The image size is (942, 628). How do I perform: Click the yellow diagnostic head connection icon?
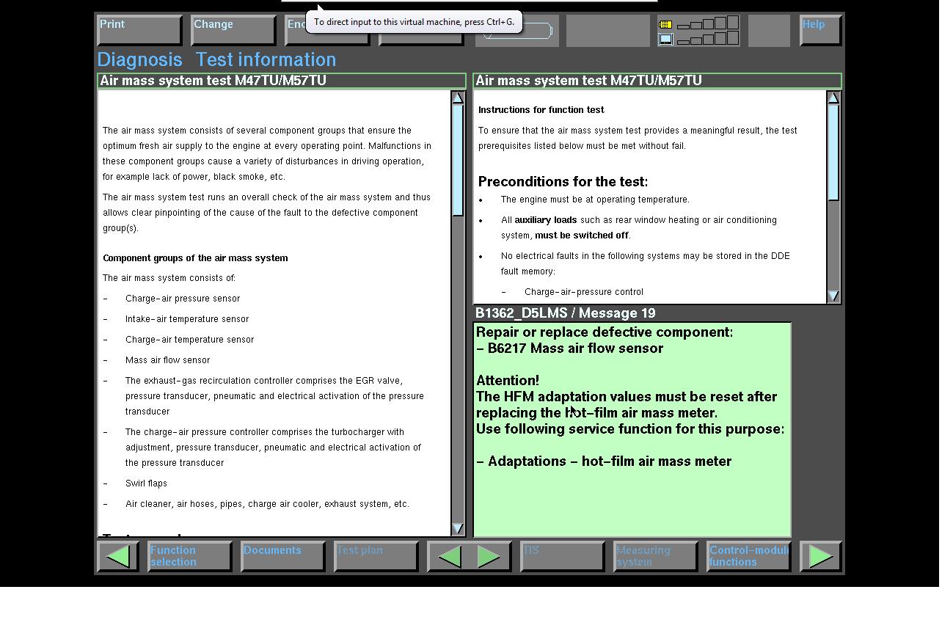coord(665,24)
